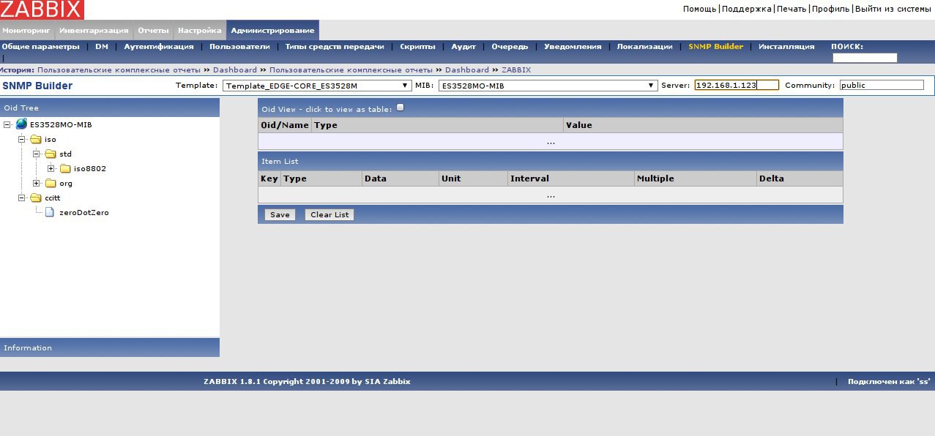Viewport: 935px width, 436px height.
Task: Open the MIB dropdown
Action: [548, 86]
